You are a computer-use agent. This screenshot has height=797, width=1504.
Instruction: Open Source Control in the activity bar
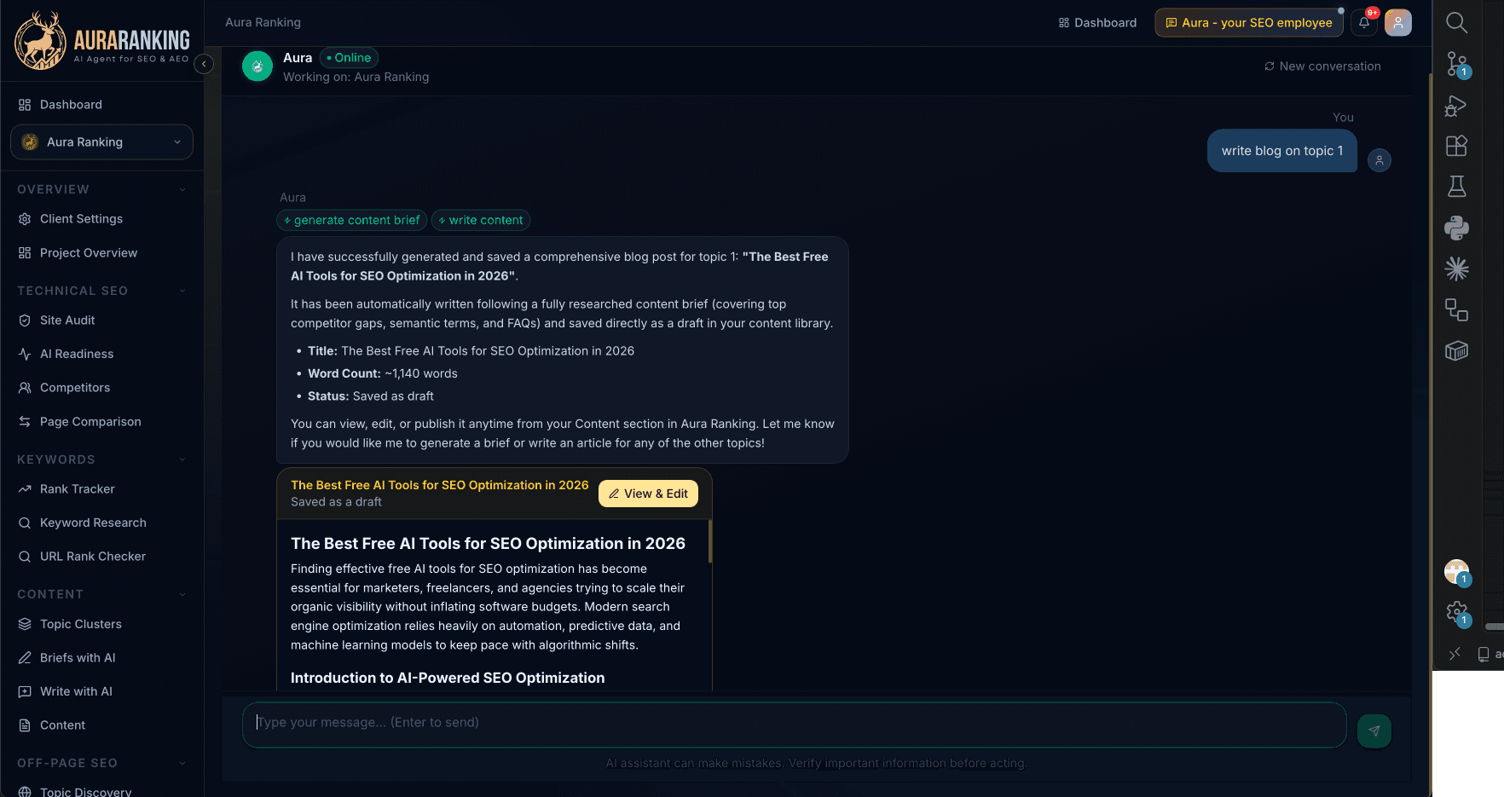1456,64
